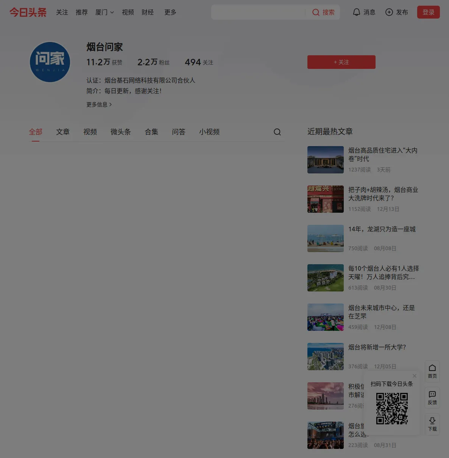Click the 简介 bio text line
The height and width of the screenshot is (458, 449).
click(x=124, y=91)
